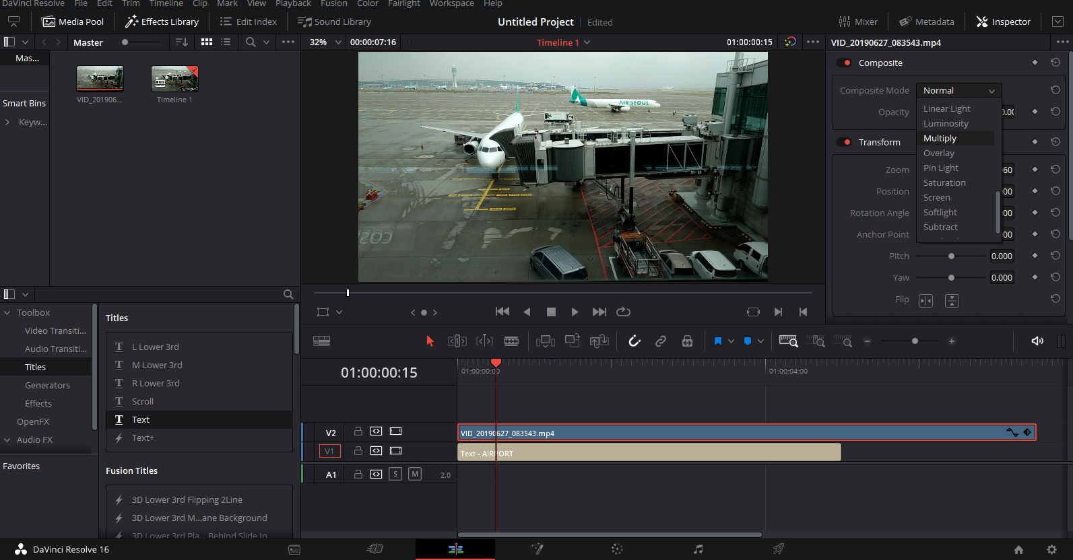Open the Effects Library panel
The image size is (1073, 560).
(x=162, y=22)
